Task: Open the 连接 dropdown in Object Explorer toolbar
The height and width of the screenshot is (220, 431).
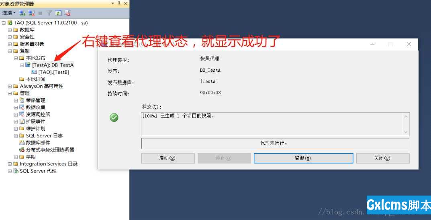Action: point(9,13)
